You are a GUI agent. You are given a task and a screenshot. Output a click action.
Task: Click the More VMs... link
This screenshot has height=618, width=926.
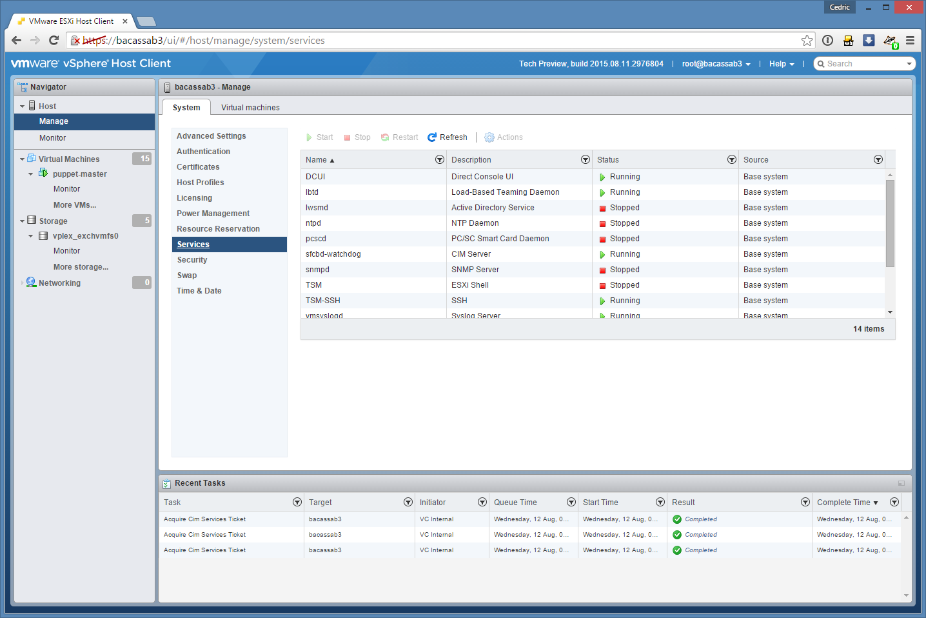click(75, 205)
